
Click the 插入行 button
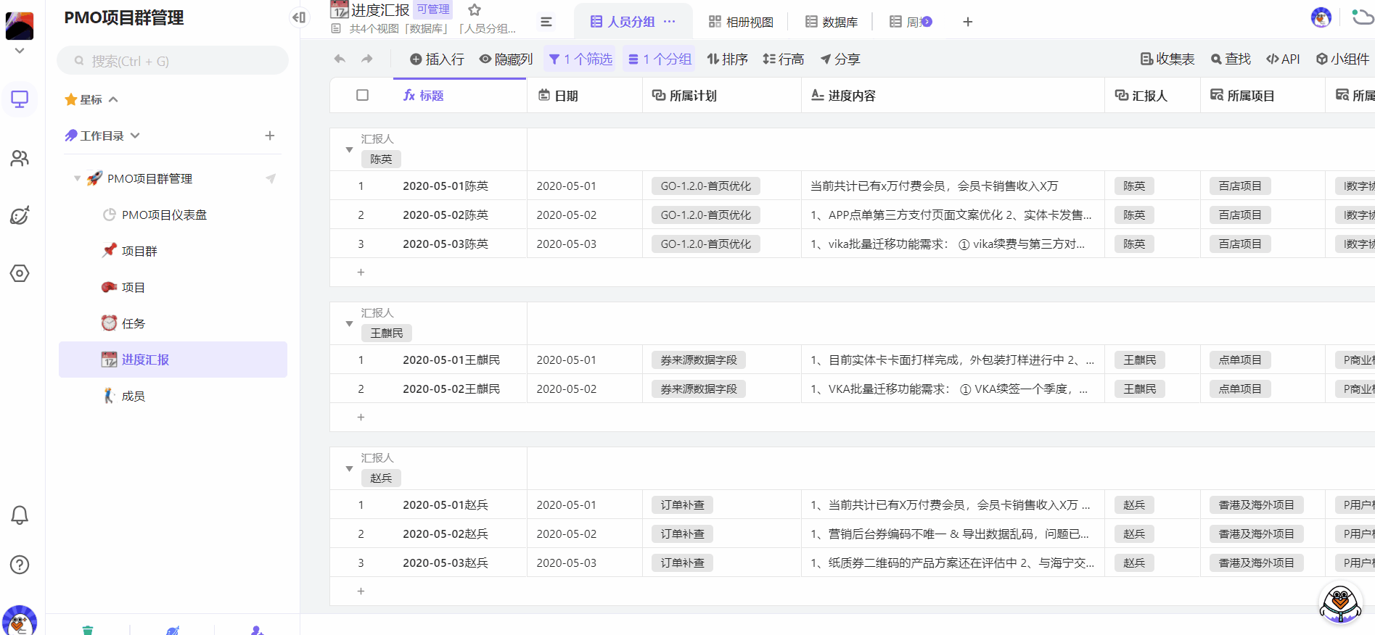click(x=437, y=59)
